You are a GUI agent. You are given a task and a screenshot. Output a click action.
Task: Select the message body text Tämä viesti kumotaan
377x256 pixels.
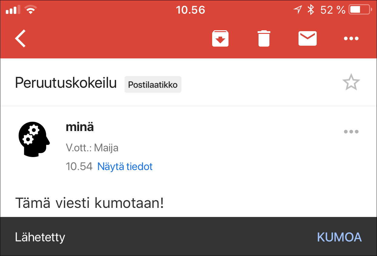point(89,203)
